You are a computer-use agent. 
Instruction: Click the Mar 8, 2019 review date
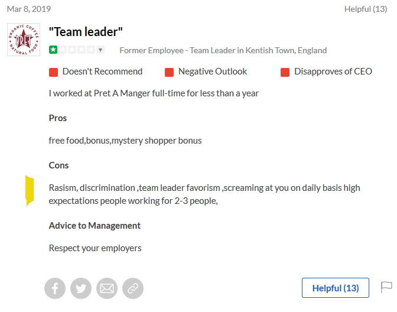[x=29, y=9]
